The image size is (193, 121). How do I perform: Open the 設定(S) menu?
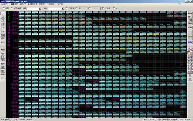coord(41,4)
